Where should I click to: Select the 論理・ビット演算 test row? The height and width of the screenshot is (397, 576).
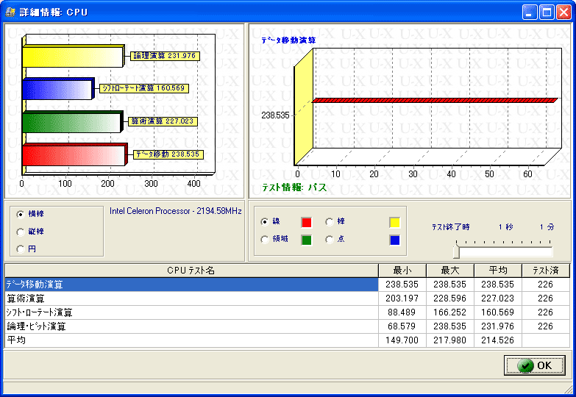click(x=191, y=326)
